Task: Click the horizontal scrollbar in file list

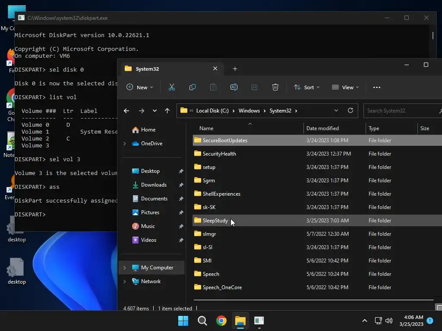Action: (x=313, y=300)
